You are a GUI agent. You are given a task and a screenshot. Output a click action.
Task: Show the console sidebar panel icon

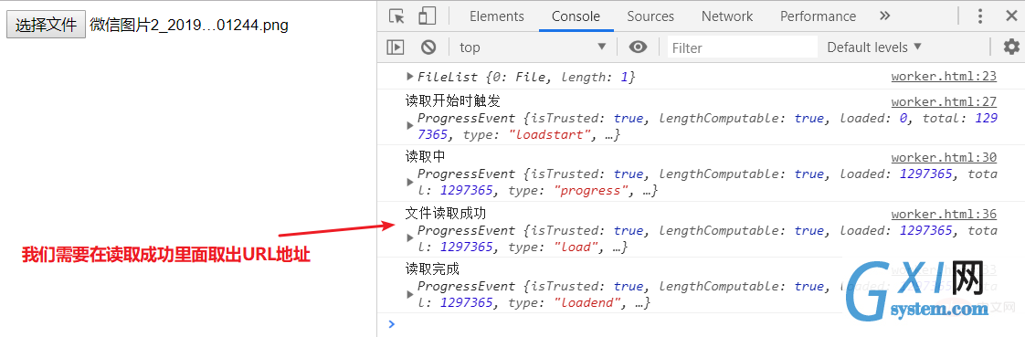pyautogui.click(x=396, y=47)
